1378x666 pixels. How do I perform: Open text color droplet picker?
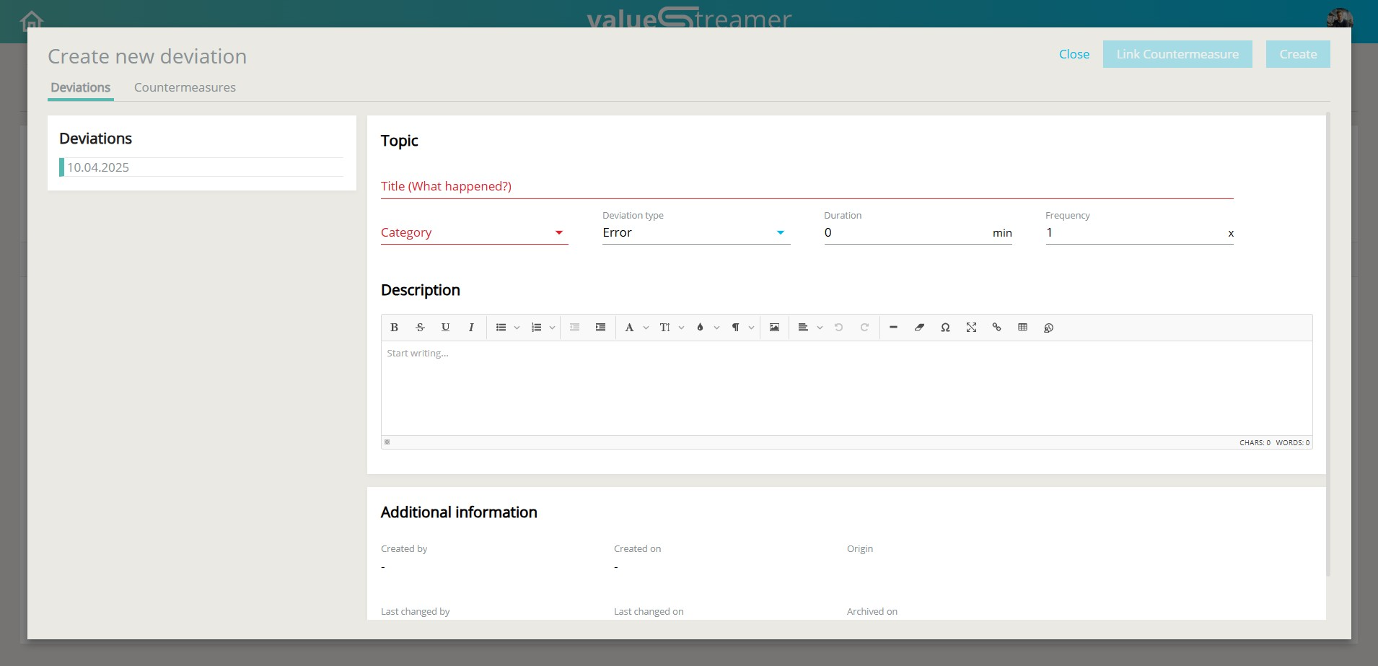coord(700,328)
